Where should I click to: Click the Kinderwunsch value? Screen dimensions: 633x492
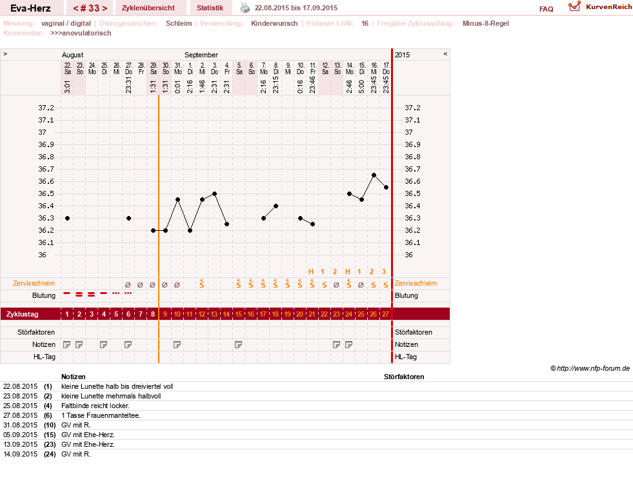pos(274,23)
